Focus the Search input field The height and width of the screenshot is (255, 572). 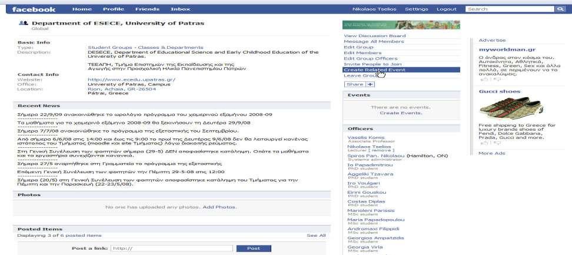click(510, 9)
